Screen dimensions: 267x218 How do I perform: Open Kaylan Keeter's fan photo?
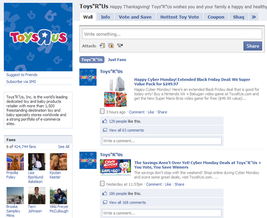point(58,162)
